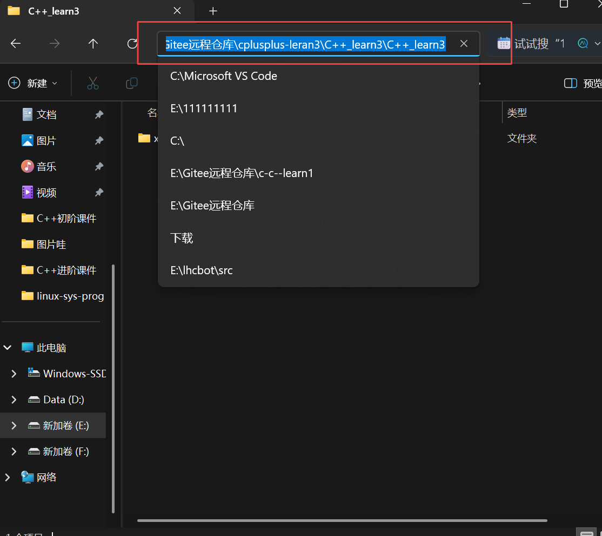Screen dimensions: 602x536
Task: Refresh the current folder
Action: (x=132, y=43)
